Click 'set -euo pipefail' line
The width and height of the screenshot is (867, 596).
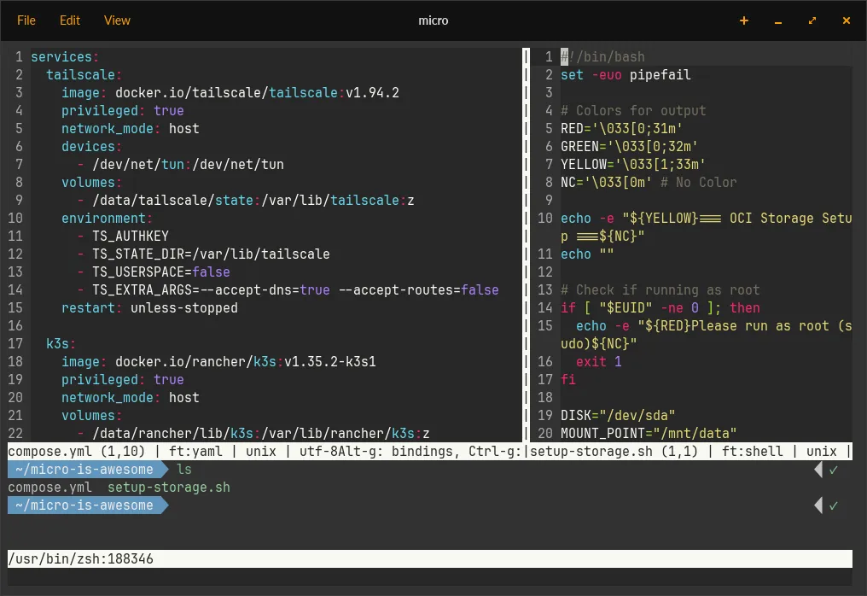coord(626,74)
